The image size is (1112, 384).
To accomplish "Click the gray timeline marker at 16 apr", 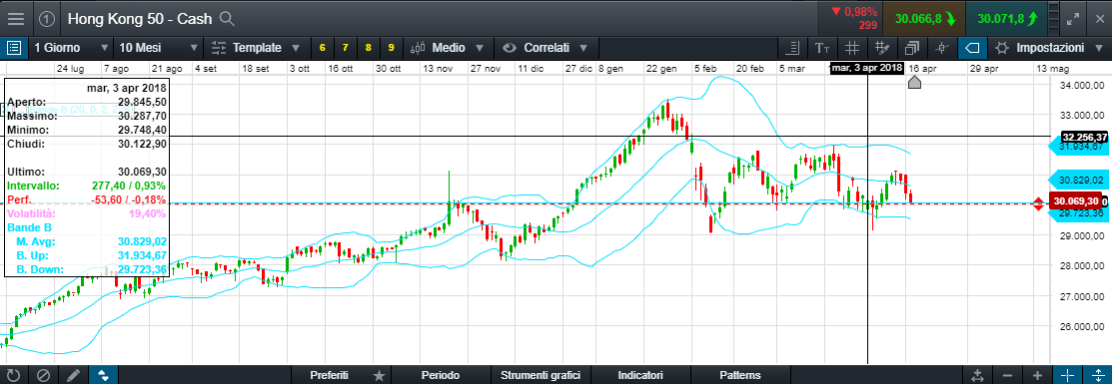I will coord(914,82).
